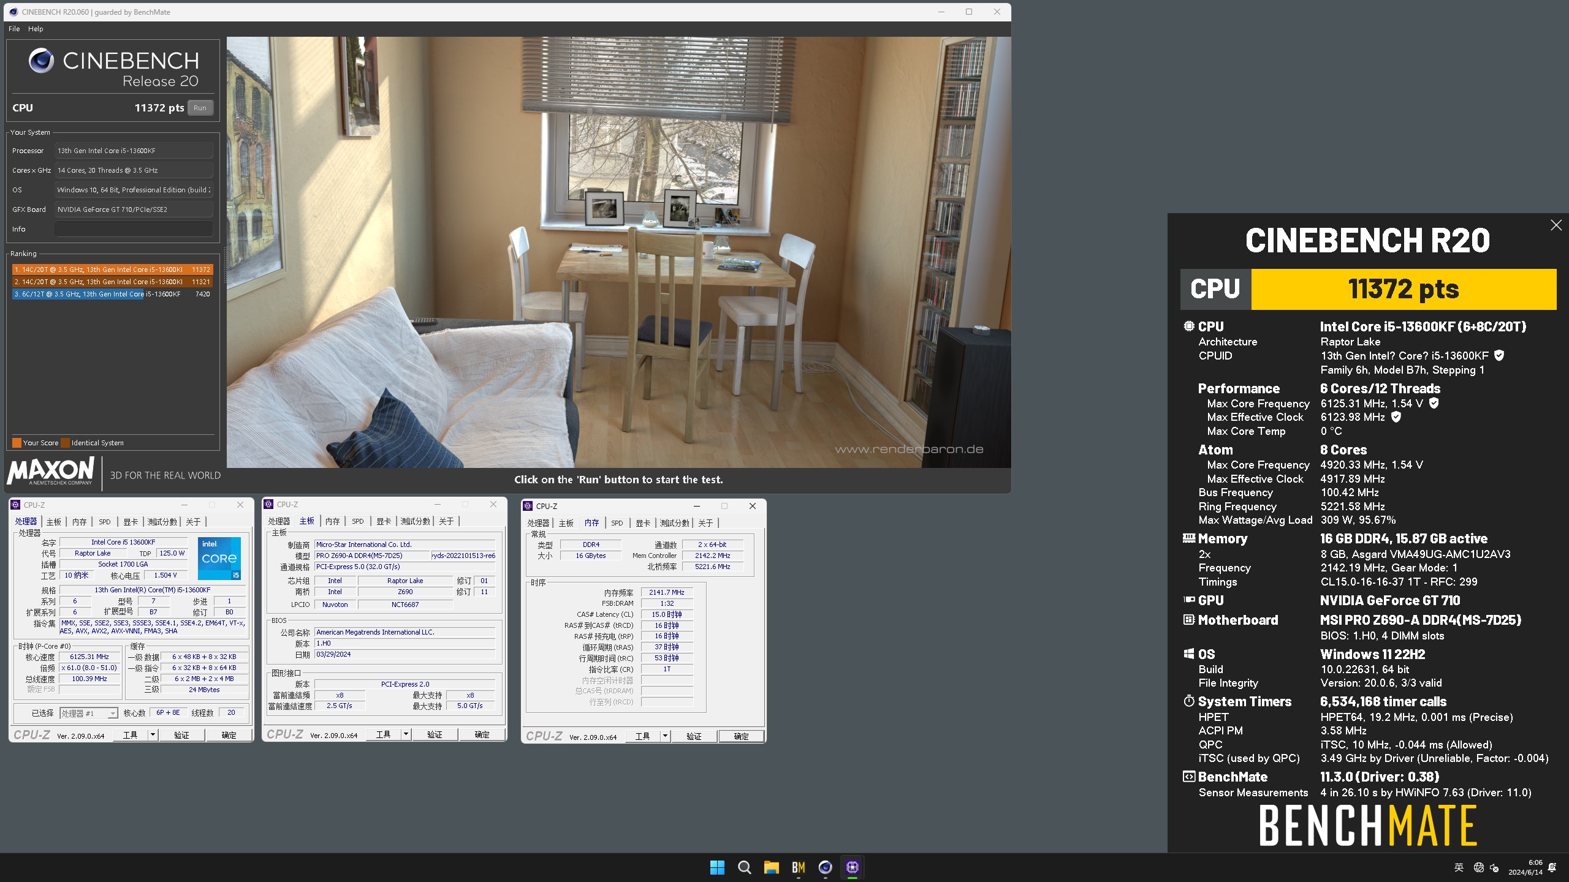Click the GPU card icon in BenchMate panel
1569x882 pixels.
[x=1189, y=600]
